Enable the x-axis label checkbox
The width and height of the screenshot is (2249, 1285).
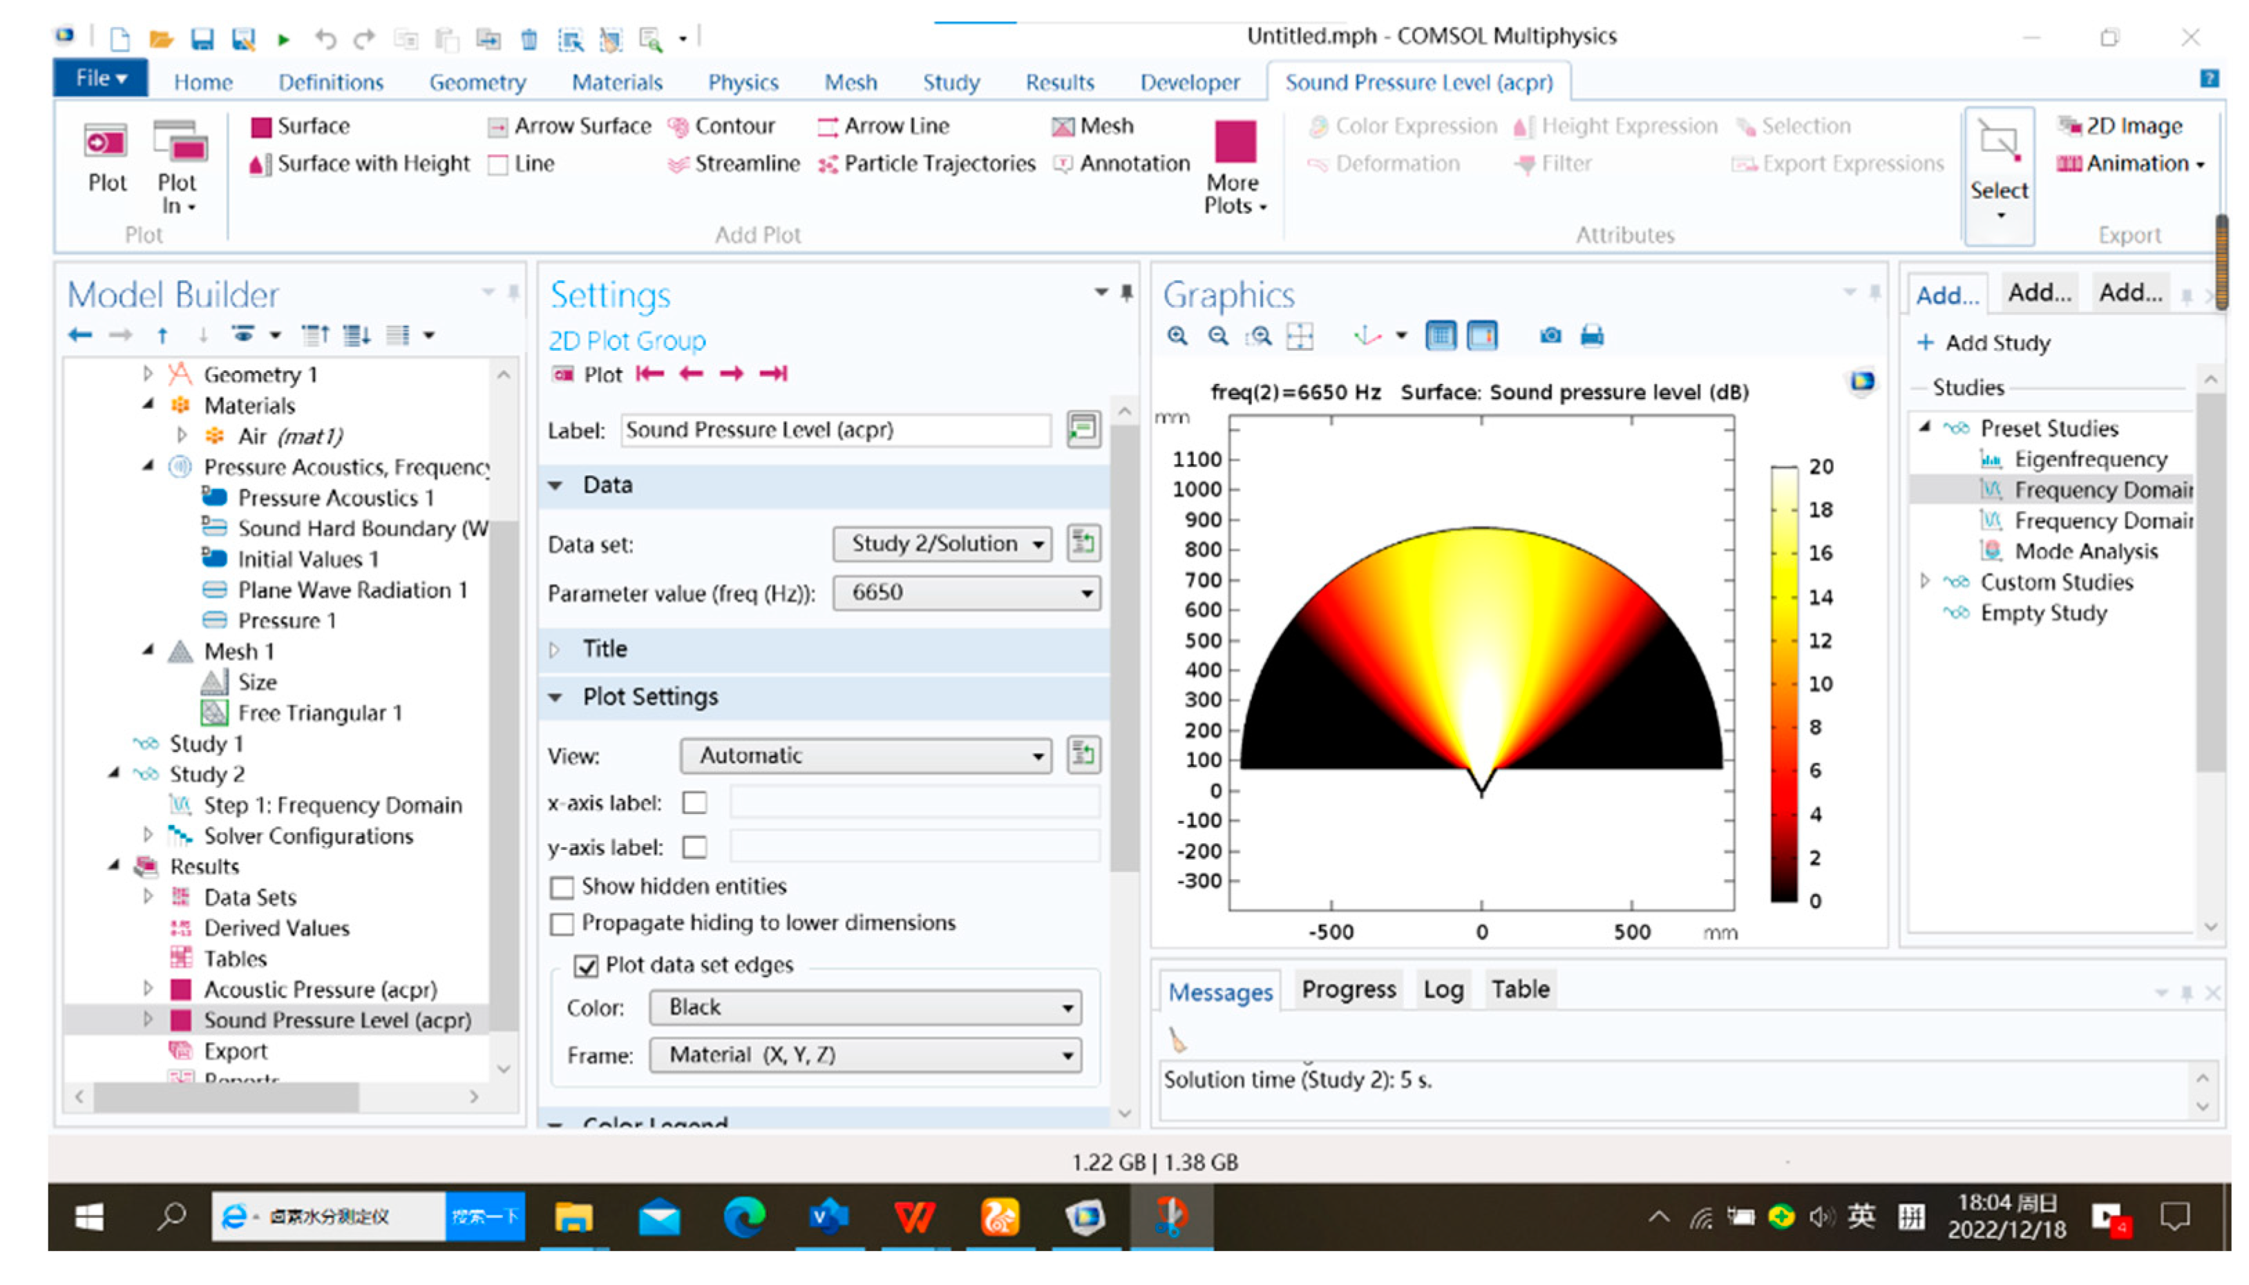tap(695, 802)
